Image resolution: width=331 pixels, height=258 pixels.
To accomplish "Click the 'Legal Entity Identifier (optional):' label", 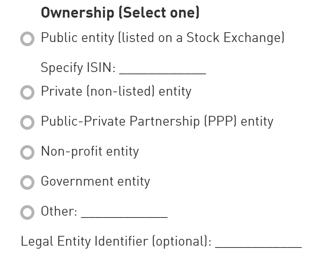I will (116, 241).
